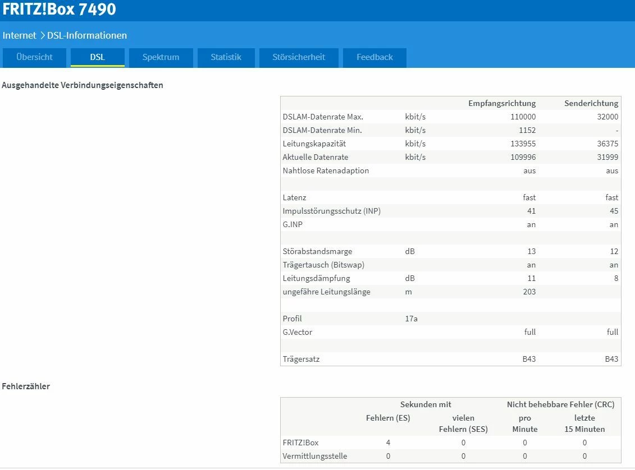Image resolution: width=635 pixels, height=470 pixels.
Task: Click the Impulsstörungsschutz (INP) label
Action: tap(332, 211)
